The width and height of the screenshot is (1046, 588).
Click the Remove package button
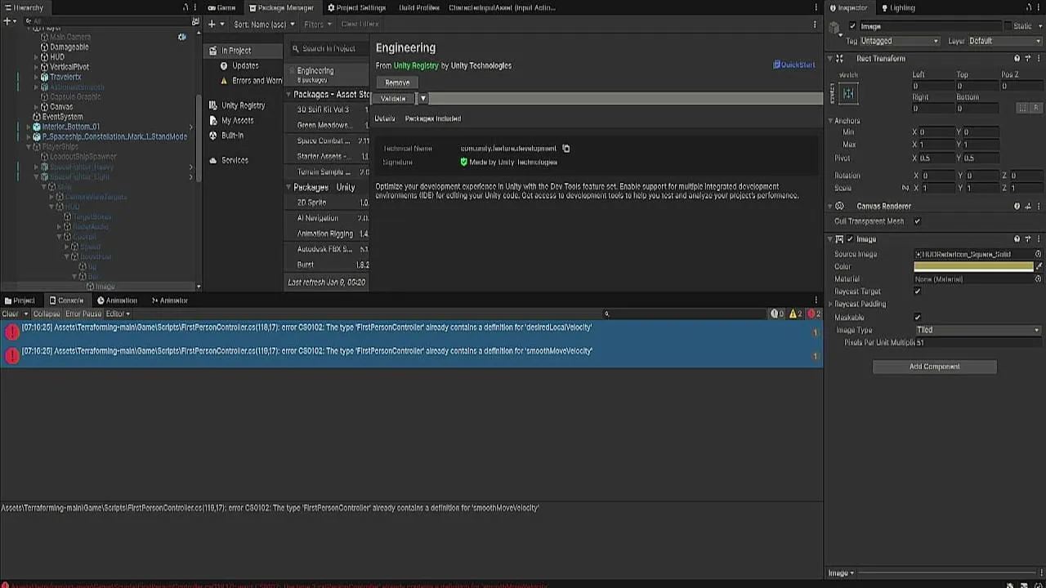point(397,82)
